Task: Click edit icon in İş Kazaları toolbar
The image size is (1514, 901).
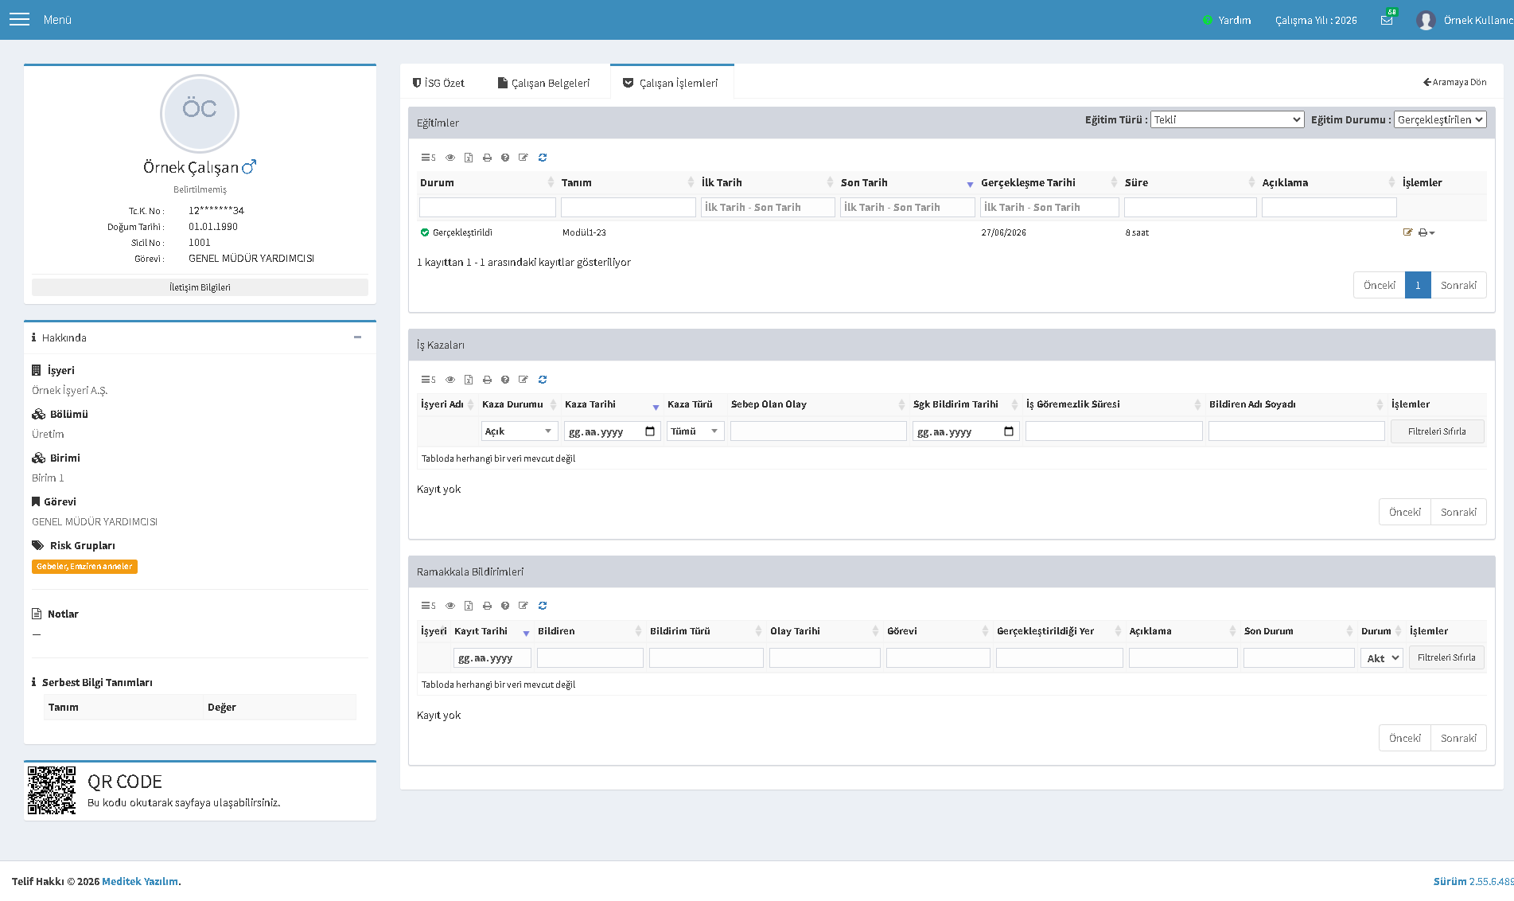Action: click(x=523, y=380)
